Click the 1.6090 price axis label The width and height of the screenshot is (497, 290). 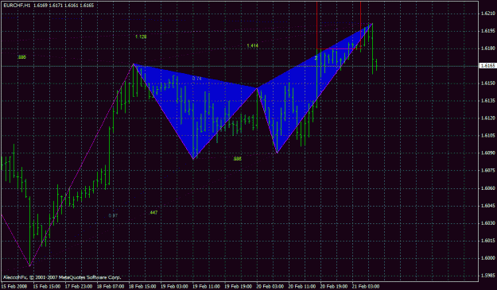tap(487, 153)
